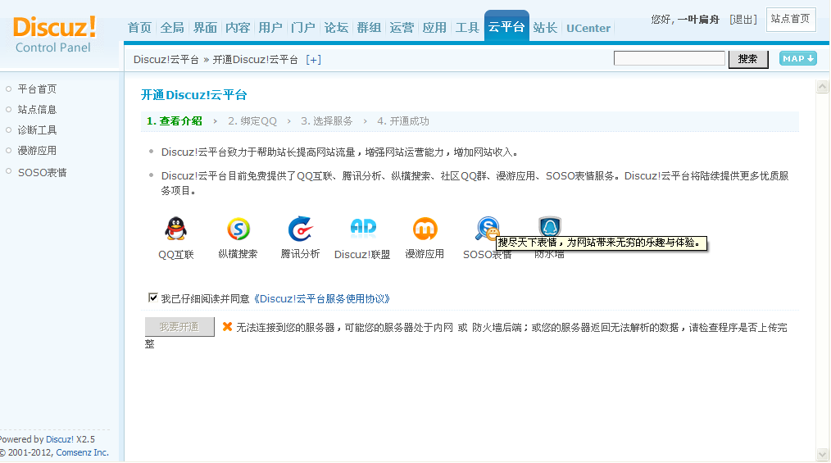The height and width of the screenshot is (463, 831).
Task: Open 站点信息 in the sidebar
Action: (x=37, y=110)
